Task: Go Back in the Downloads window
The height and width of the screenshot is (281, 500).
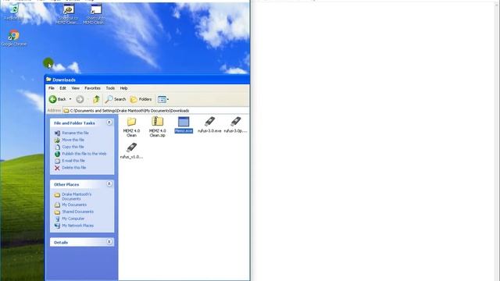Action: (58, 99)
